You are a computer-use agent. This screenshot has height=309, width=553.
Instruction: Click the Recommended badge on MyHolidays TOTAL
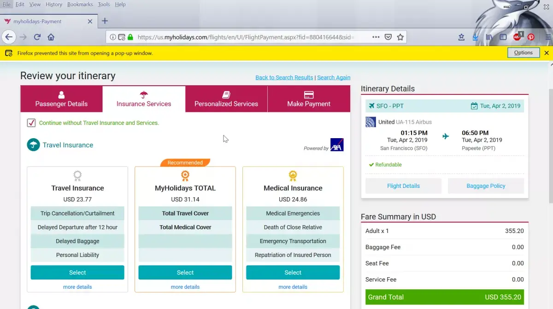coord(185,163)
